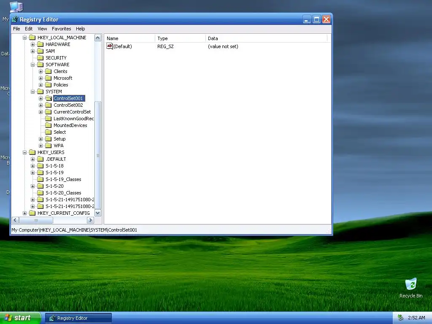Expand the SAM key
Image resolution: width=432 pixels, height=324 pixels.
[x=33, y=51]
